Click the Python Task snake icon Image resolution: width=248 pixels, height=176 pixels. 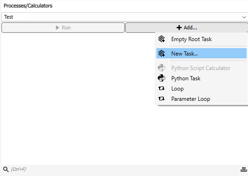tap(161, 78)
